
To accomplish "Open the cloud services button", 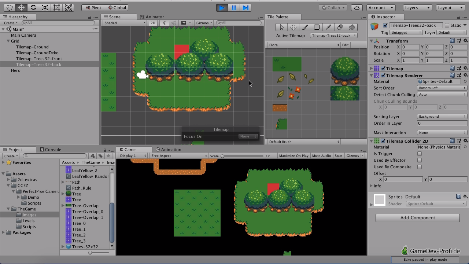I will pyautogui.click(x=357, y=8).
